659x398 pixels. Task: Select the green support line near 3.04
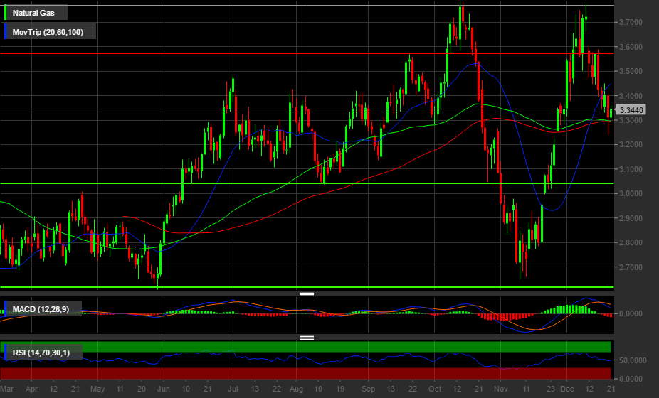[x=307, y=183]
